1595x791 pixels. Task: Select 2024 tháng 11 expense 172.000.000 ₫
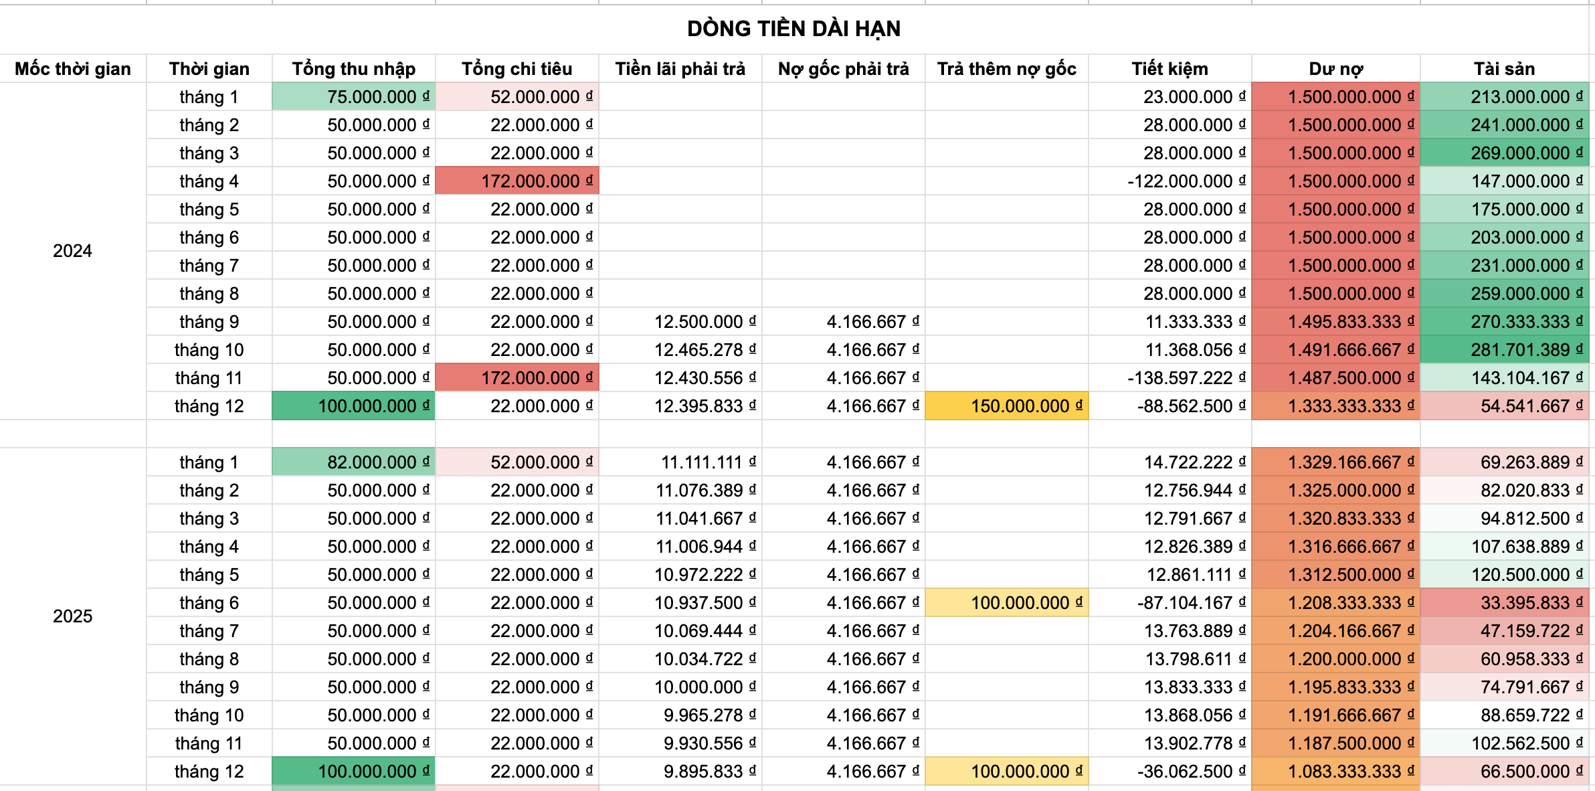coord(517,378)
